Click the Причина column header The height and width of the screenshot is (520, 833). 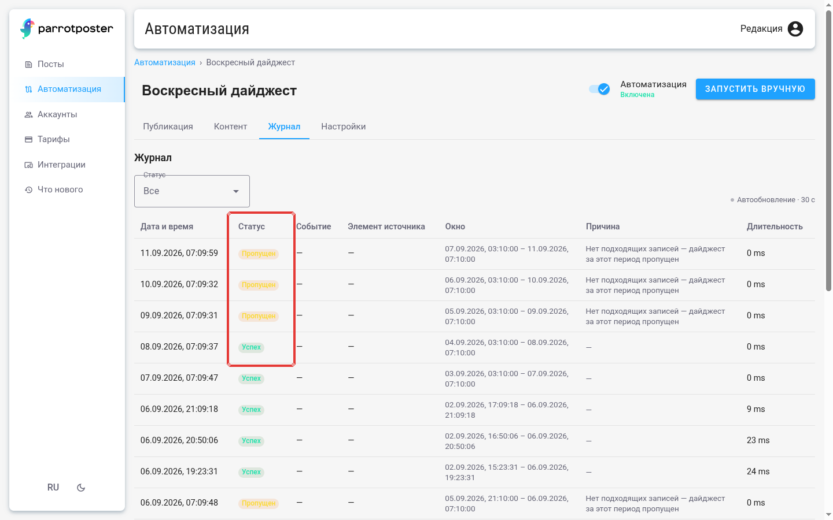coord(603,226)
